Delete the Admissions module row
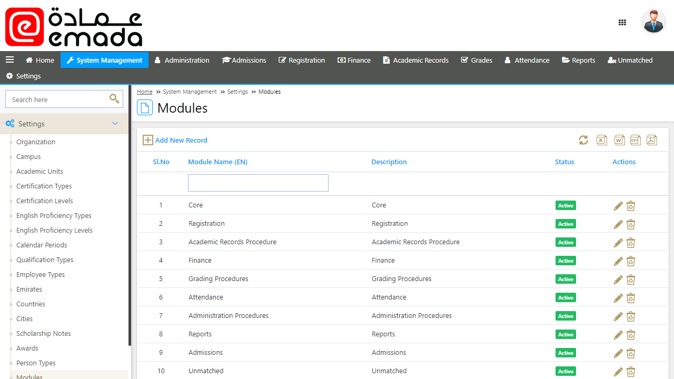 tap(631, 353)
